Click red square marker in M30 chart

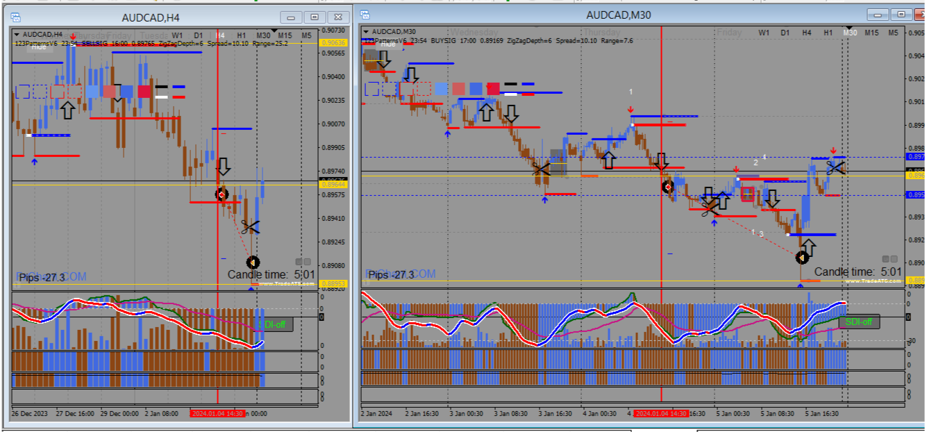[x=747, y=194]
